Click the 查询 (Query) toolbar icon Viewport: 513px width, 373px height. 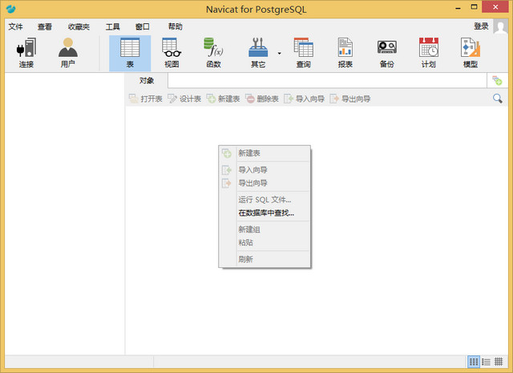(x=303, y=53)
